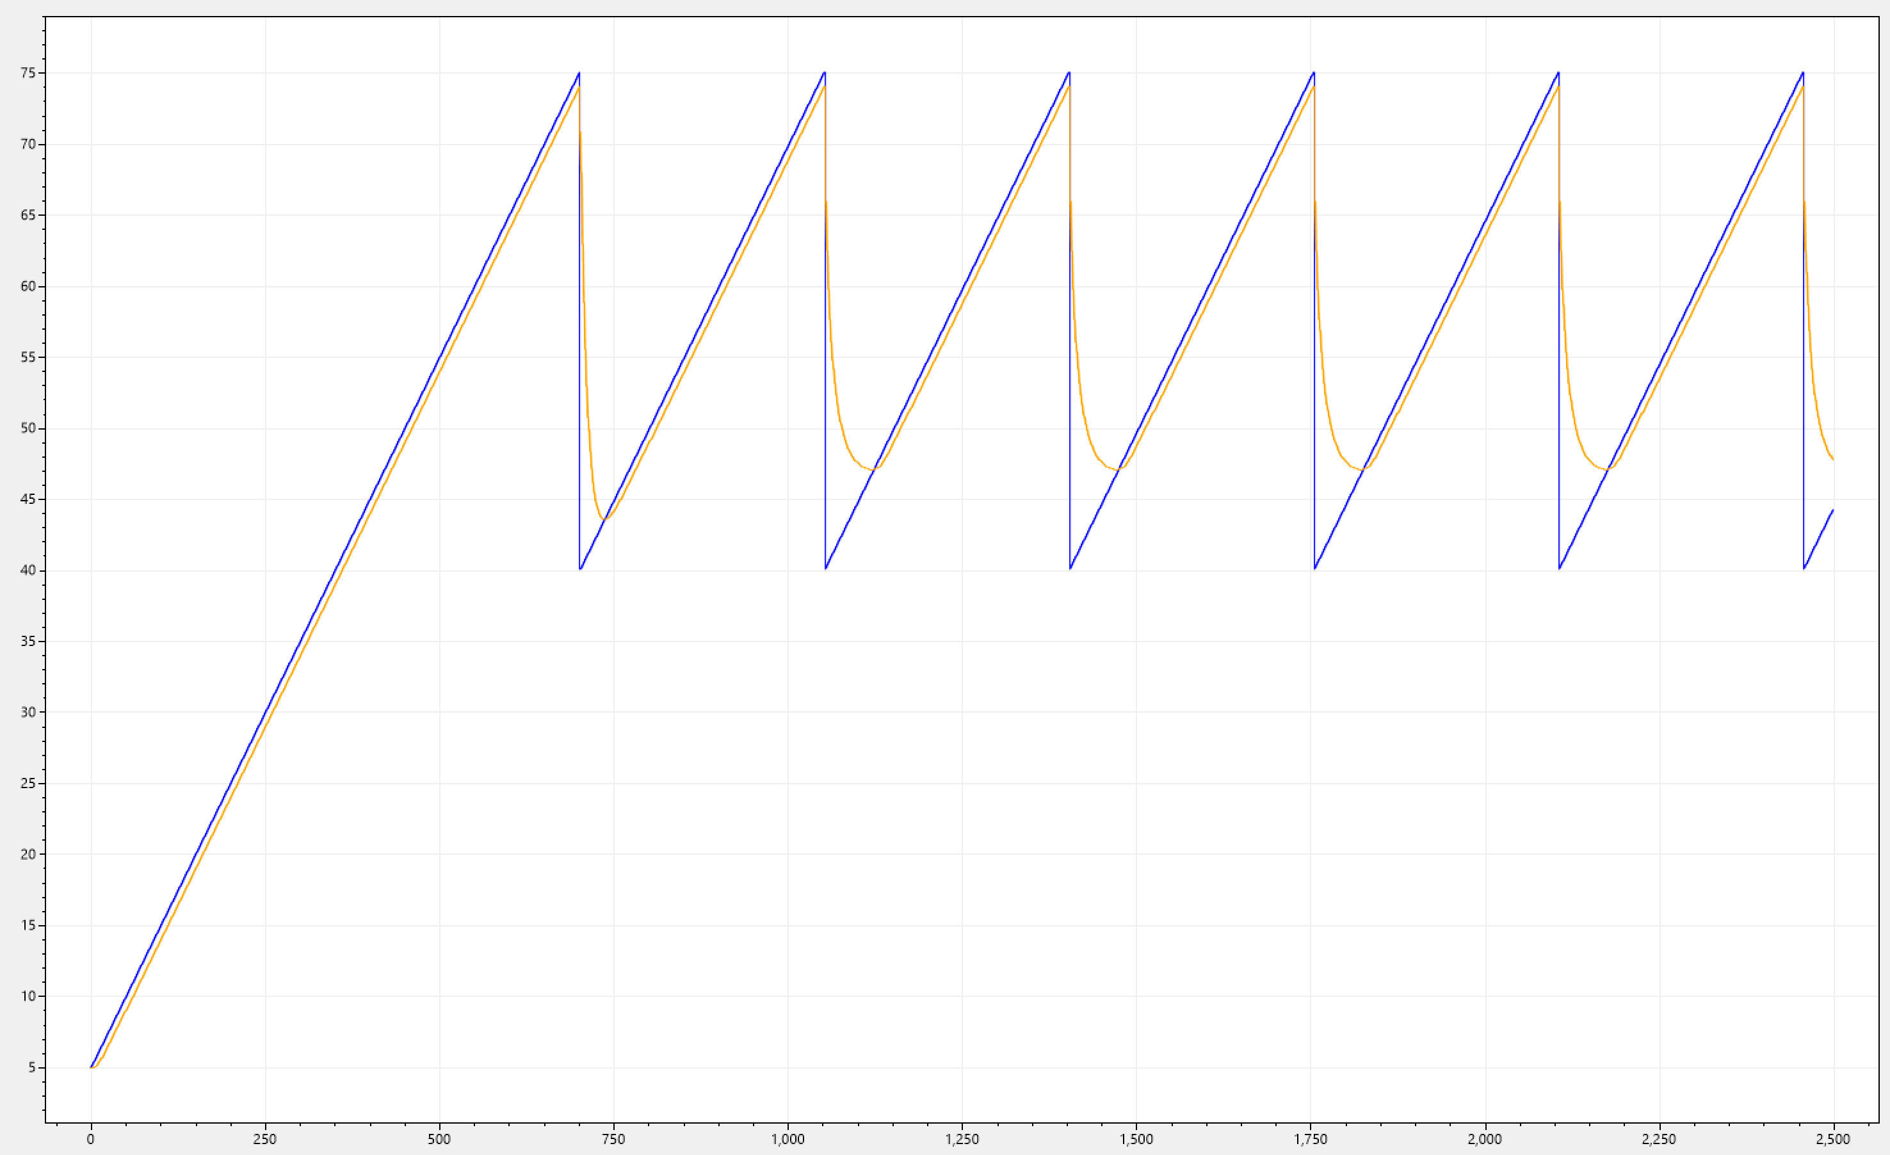Click the y-axis label 75
This screenshot has width=1890, height=1155.
(x=28, y=73)
